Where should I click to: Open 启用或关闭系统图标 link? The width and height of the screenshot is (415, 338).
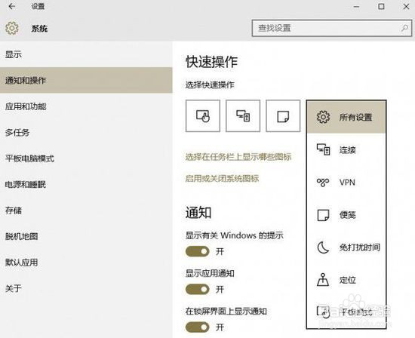tap(222, 178)
